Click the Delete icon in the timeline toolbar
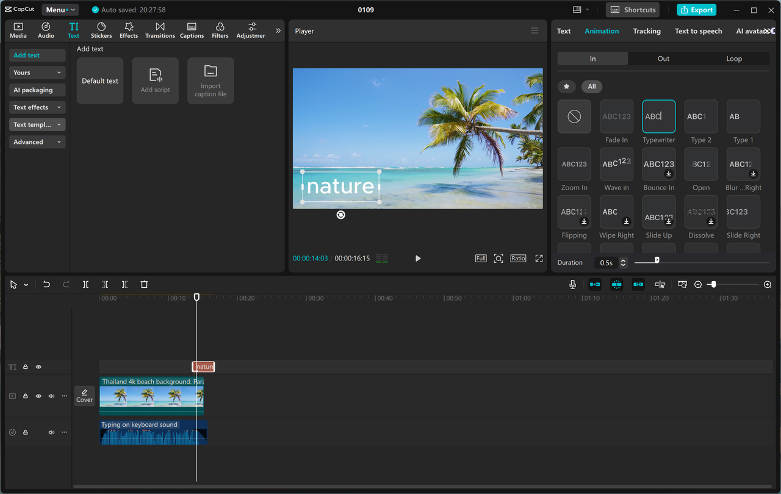The width and height of the screenshot is (781, 494). (x=144, y=284)
